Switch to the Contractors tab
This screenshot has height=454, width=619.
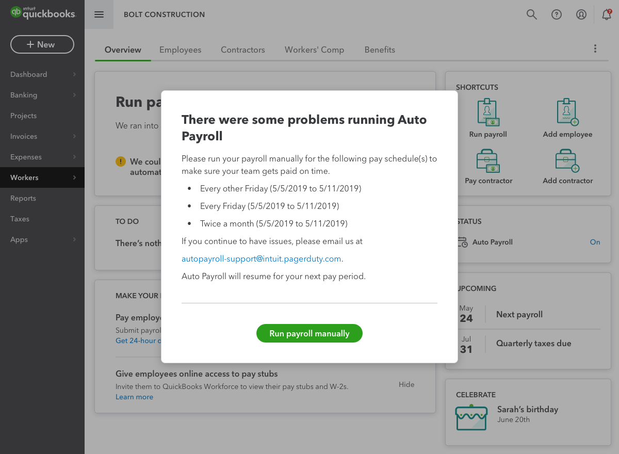pos(243,50)
